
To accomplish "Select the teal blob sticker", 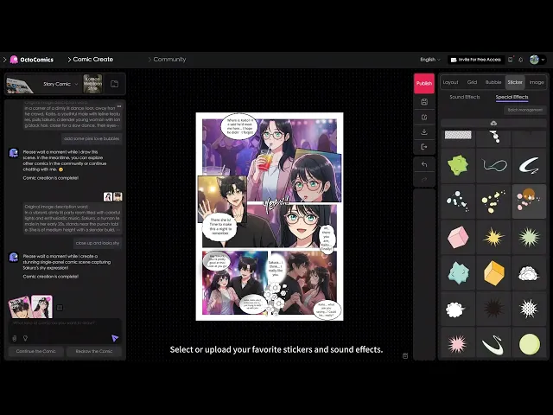I will [x=458, y=273].
